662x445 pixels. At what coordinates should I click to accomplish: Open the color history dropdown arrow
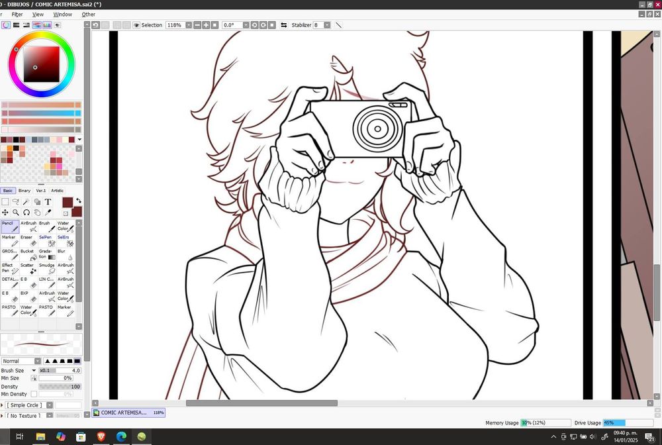(x=79, y=140)
